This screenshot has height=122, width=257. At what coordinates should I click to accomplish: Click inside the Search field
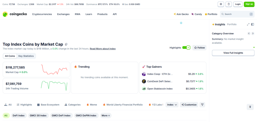pyautogui.click(x=237, y=14)
